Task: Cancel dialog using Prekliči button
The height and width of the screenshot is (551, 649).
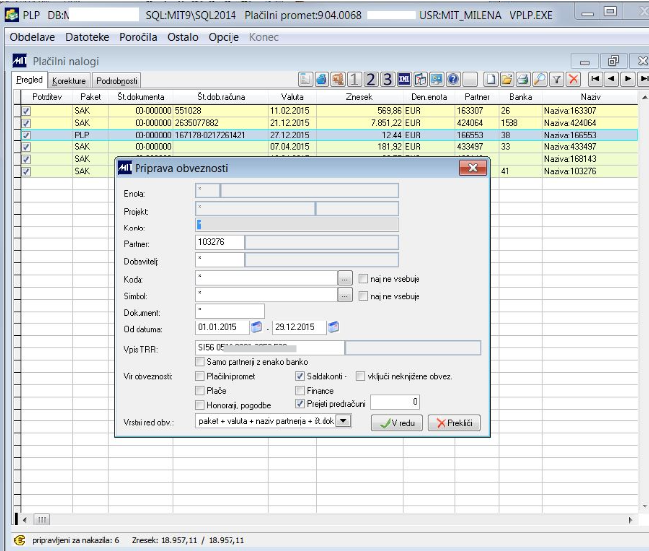Action: pyautogui.click(x=453, y=422)
